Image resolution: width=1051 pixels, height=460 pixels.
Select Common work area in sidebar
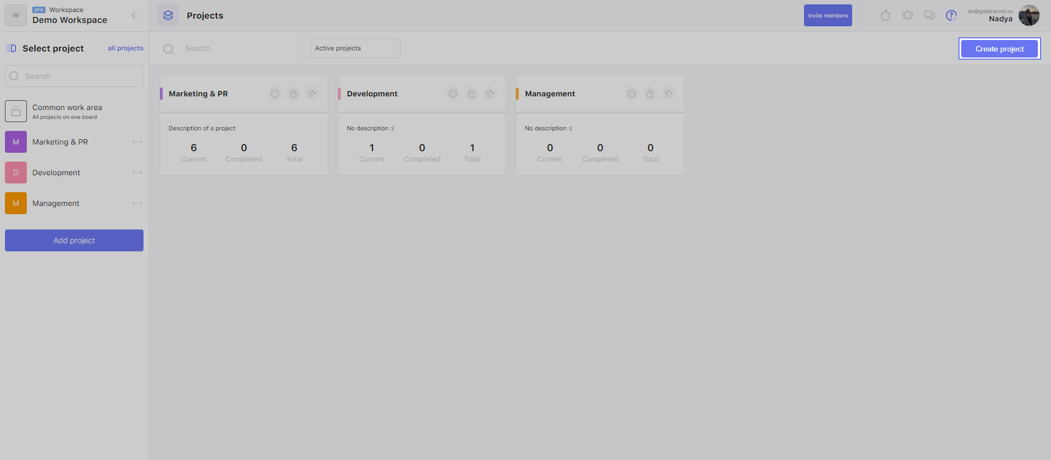pyautogui.click(x=67, y=111)
